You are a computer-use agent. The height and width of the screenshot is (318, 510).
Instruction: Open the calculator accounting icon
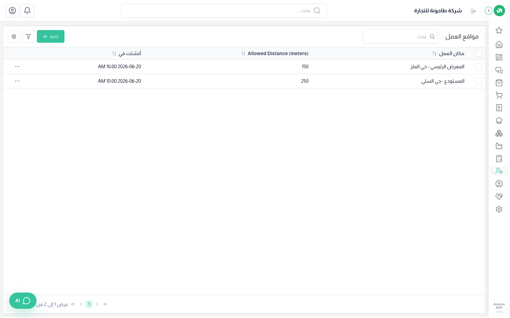click(499, 159)
